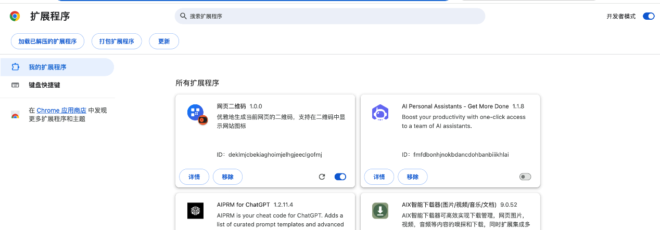
Task: Disable the 网页二维码 extension toggle
Action: [x=340, y=177]
